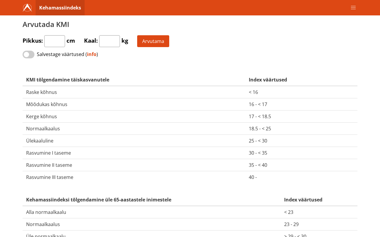Click the Arvutada KMI heading
380x237 pixels.
click(46, 24)
